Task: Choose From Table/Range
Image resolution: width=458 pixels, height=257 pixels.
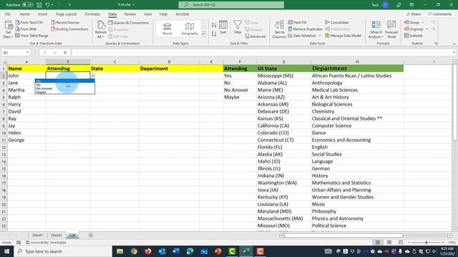Action: [31, 36]
